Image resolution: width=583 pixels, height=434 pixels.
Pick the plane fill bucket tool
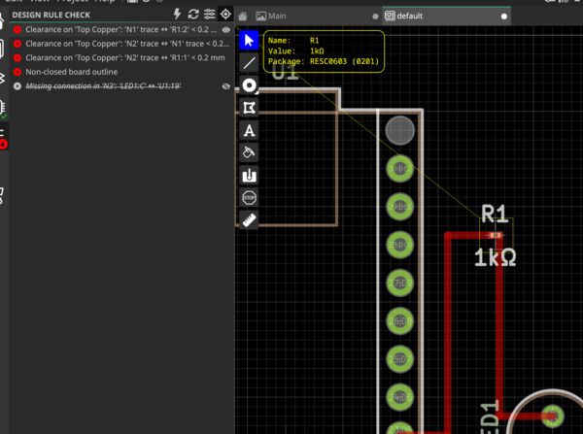[x=249, y=152]
